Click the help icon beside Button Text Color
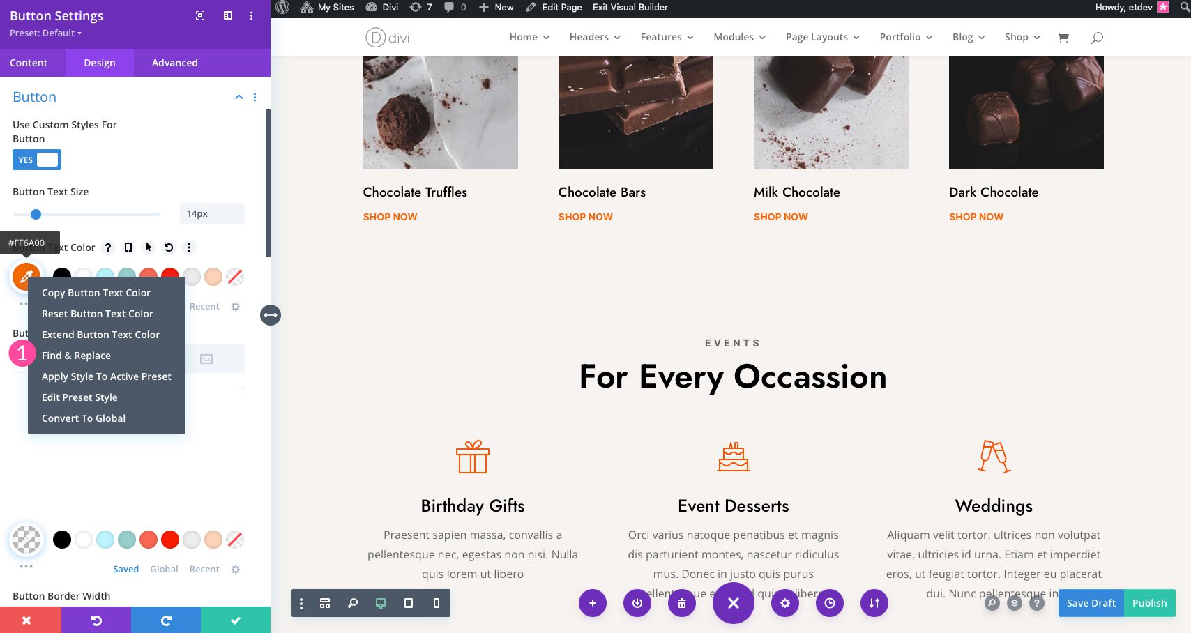The height and width of the screenshot is (633, 1191). [x=108, y=247]
